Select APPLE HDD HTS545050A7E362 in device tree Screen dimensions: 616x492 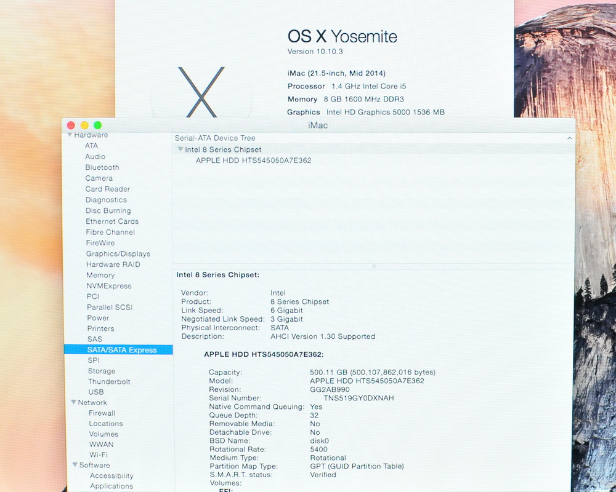254,161
